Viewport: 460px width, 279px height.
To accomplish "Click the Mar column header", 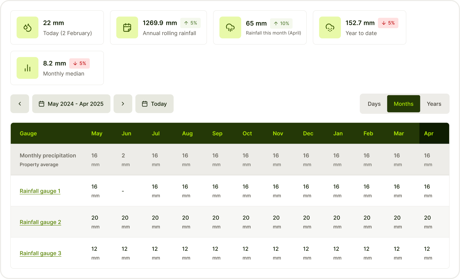I will click(x=399, y=133).
